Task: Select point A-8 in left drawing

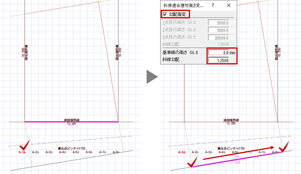Action: (116, 152)
